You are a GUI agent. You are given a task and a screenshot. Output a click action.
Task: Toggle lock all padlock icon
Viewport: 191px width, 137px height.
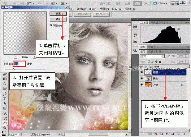[x=160, y=61]
